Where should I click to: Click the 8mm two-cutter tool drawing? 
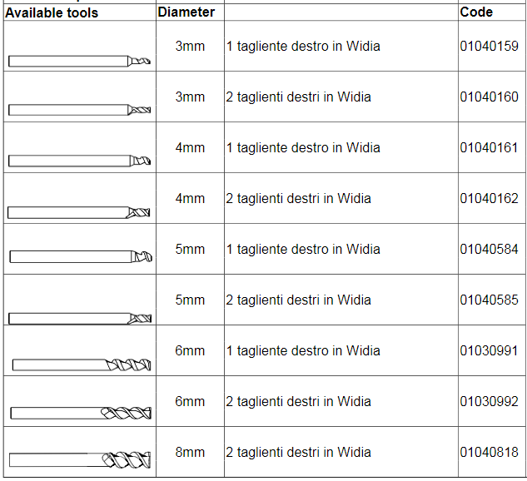pyautogui.click(x=80, y=460)
